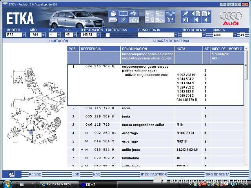This screenshot has width=251, height=188.
Task: Open the rectangular frame view icon
Action: click(124, 14)
